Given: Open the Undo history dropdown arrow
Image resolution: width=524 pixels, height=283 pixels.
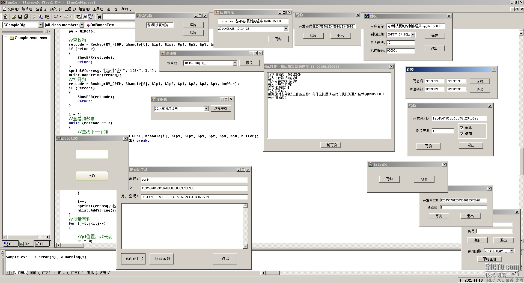Looking at the screenshot, I should point(60,17).
